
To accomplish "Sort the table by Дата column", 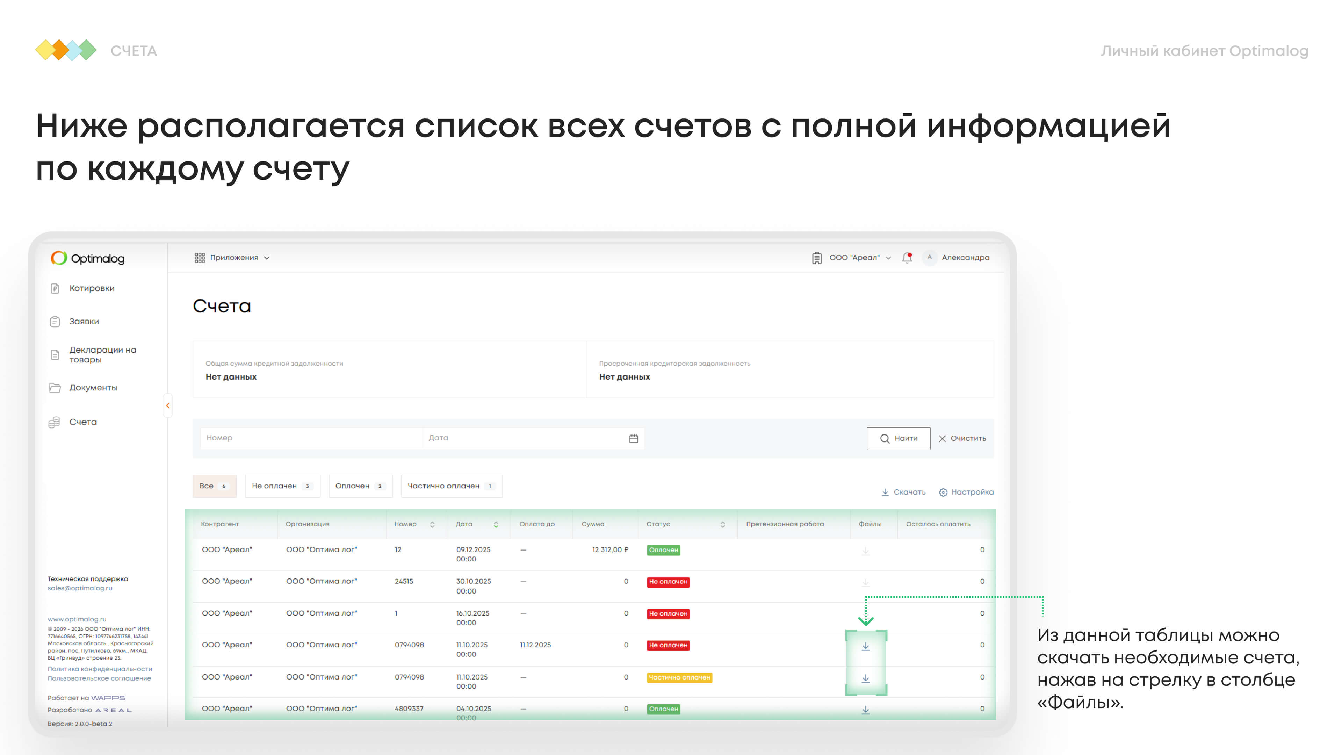I will (x=496, y=525).
